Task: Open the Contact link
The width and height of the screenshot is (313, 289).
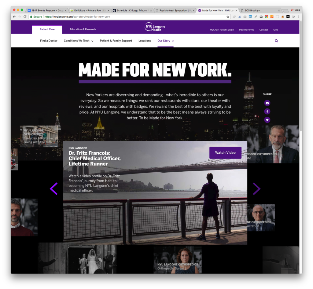Action: click(263, 30)
